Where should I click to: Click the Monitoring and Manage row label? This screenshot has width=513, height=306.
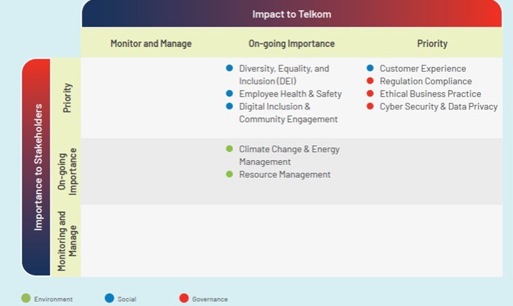[x=67, y=241]
